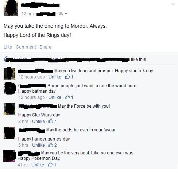This screenshot has height=173, width=178.
Task: Unlike the batman day comment
Action: point(55,97)
